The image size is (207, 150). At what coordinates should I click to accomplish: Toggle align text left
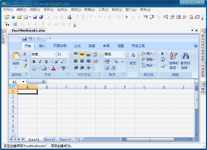point(76,61)
